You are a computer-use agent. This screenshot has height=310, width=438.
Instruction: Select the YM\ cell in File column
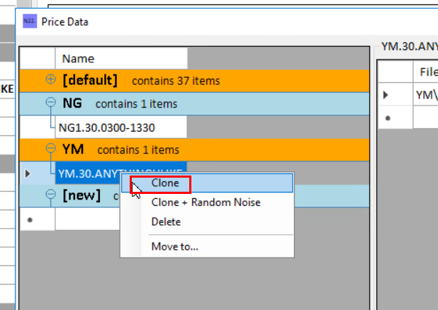425,94
